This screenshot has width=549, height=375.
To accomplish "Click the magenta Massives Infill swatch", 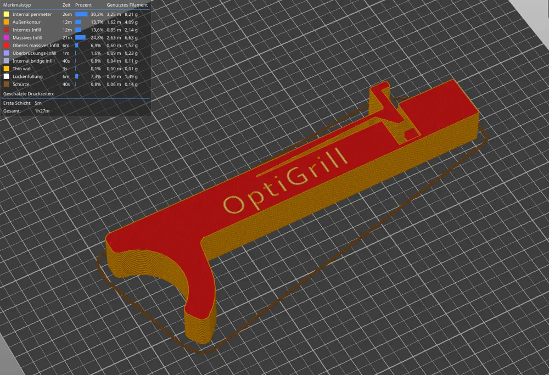I will click(6, 37).
